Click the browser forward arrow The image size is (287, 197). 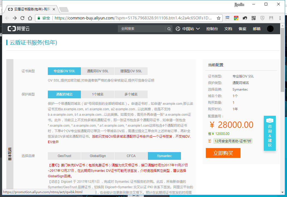point(15,18)
